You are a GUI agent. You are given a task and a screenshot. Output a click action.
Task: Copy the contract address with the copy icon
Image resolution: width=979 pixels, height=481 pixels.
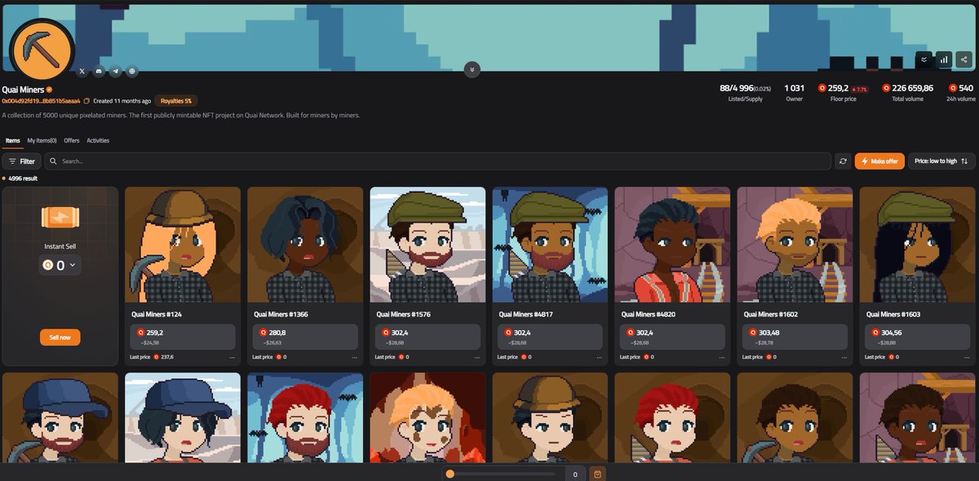point(86,101)
